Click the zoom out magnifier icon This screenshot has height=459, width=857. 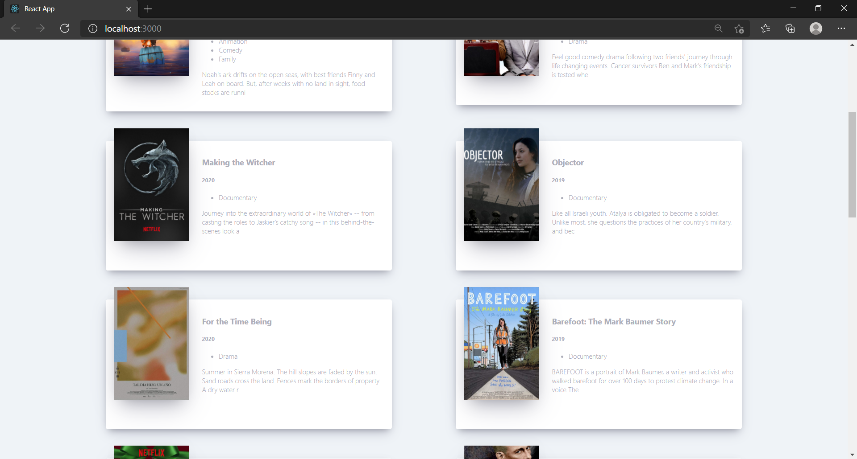[x=718, y=29]
